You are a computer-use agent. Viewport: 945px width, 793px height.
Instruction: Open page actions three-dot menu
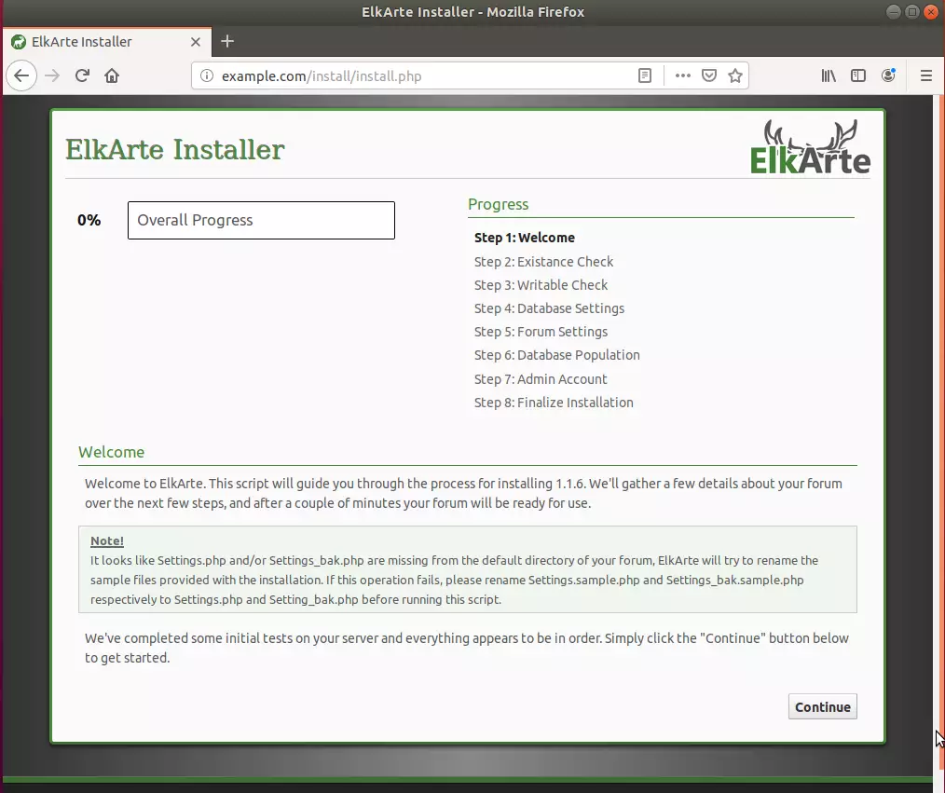tap(683, 75)
